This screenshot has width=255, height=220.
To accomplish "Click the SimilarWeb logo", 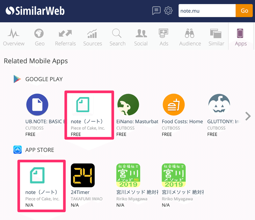I will [35, 11].
